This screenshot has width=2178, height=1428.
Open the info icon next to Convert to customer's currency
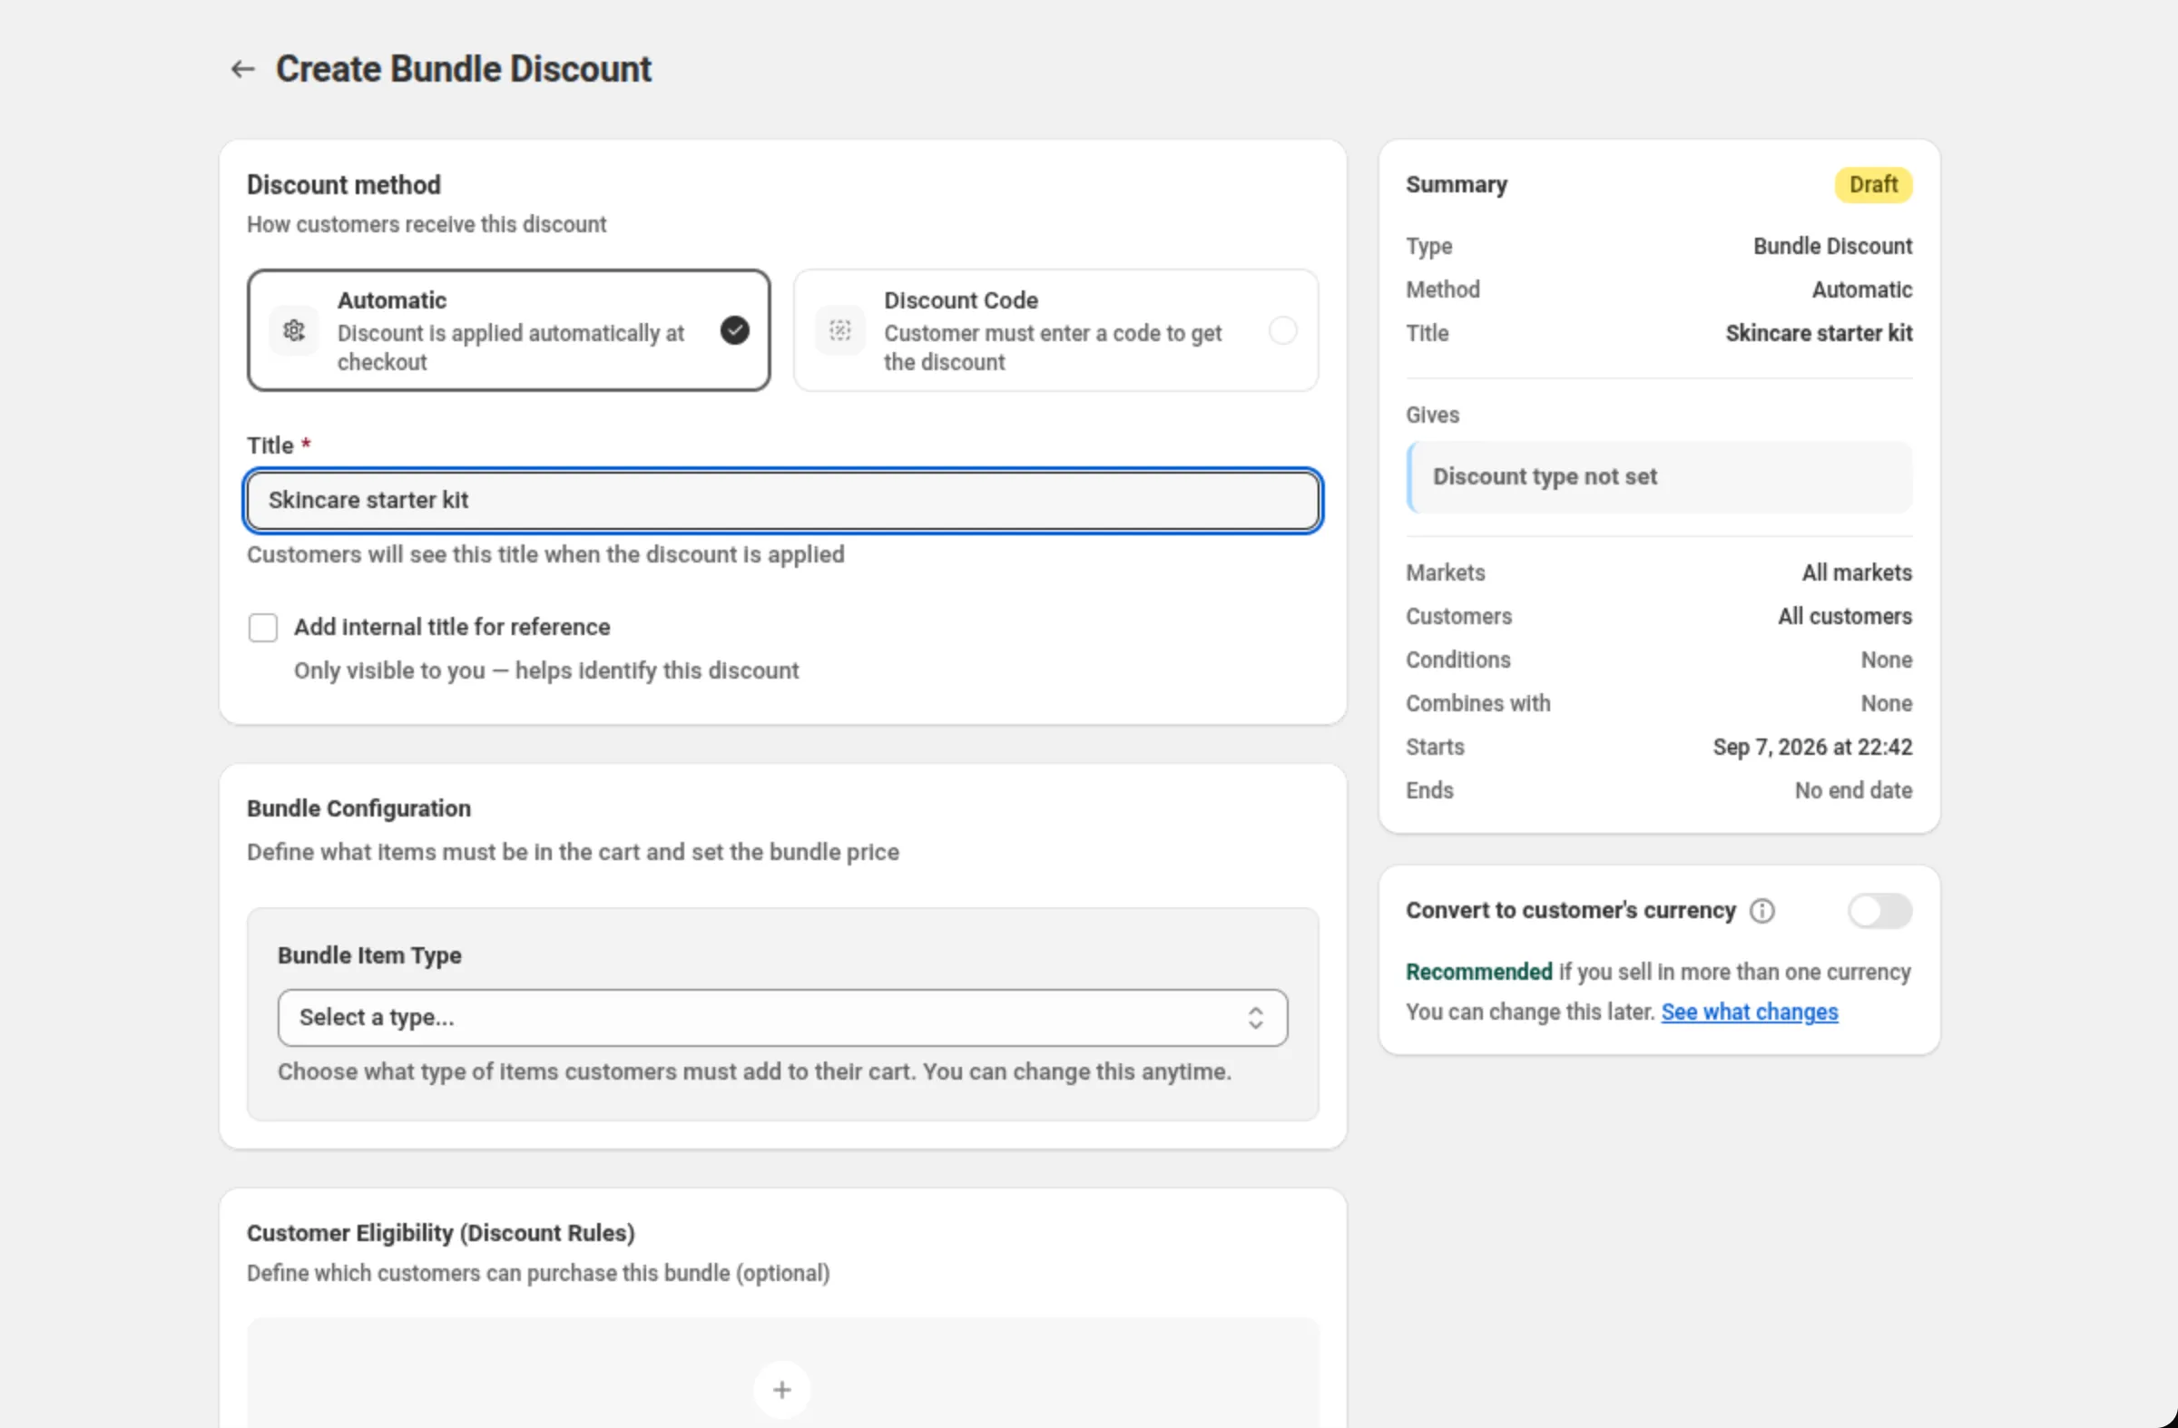(x=1761, y=911)
